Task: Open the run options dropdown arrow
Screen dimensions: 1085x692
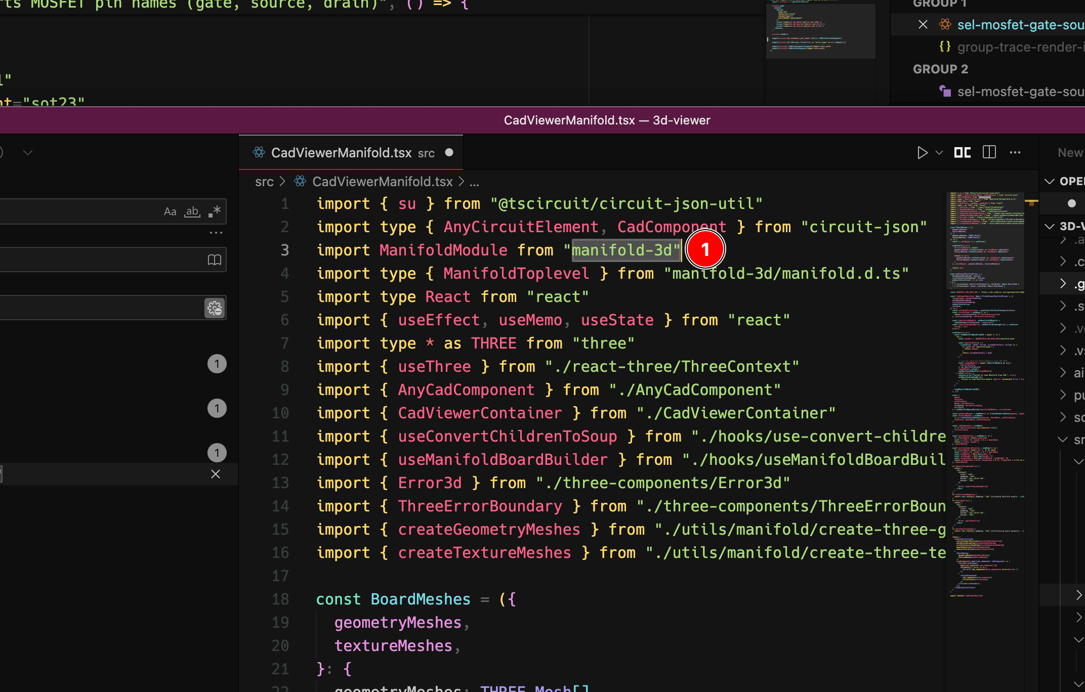Action: point(939,153)
